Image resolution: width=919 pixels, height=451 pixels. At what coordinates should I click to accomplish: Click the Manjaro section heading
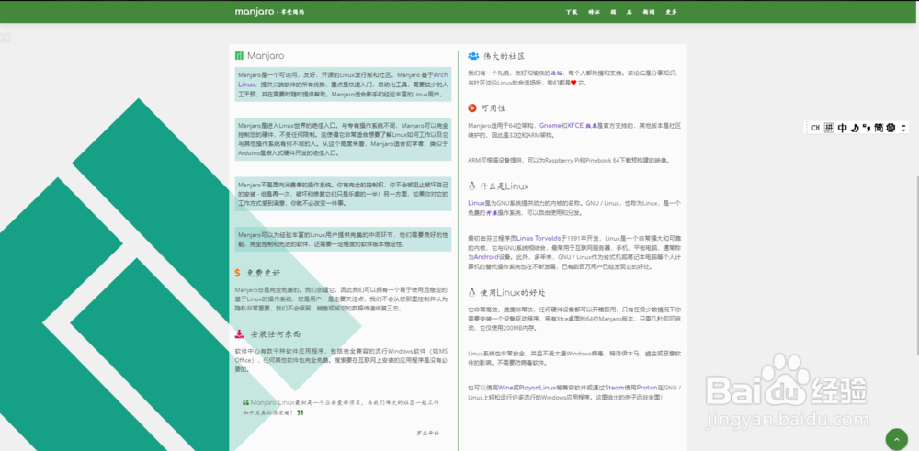266,56
